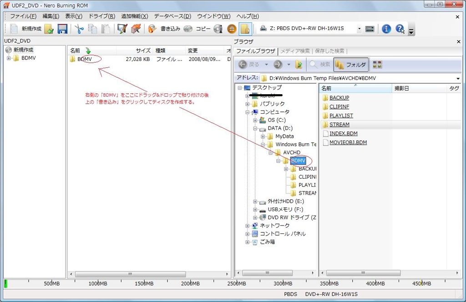The width and height of the screenshot is (466, 302).
Task: Click the choose recorder icon beside drive list
Action: [370, 29]
